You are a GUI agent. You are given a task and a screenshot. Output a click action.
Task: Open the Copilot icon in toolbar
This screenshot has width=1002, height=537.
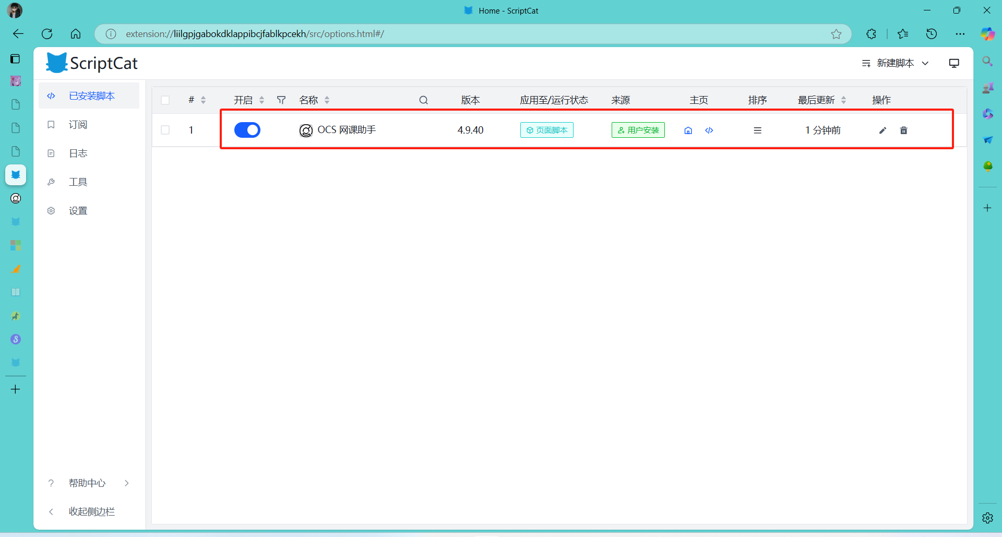click(x=988, y=34)
